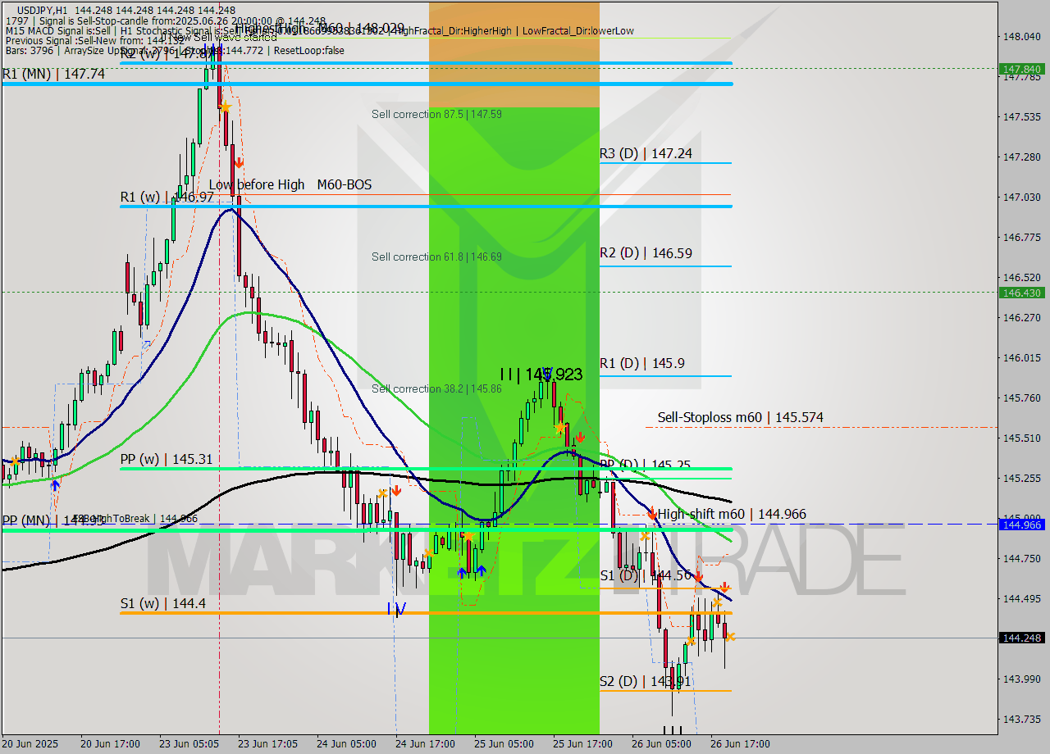Screen dimensions: 1050x754
Task: Click the yellow star marker near the 147.8 peak
Action: tap(224, 107)
